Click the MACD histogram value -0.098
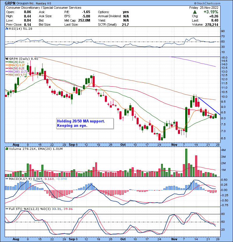Screen dimensions: 233x242 pos(61,179)
